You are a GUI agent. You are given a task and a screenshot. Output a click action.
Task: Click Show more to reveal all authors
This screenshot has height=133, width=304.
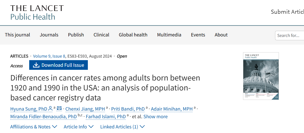155,117
